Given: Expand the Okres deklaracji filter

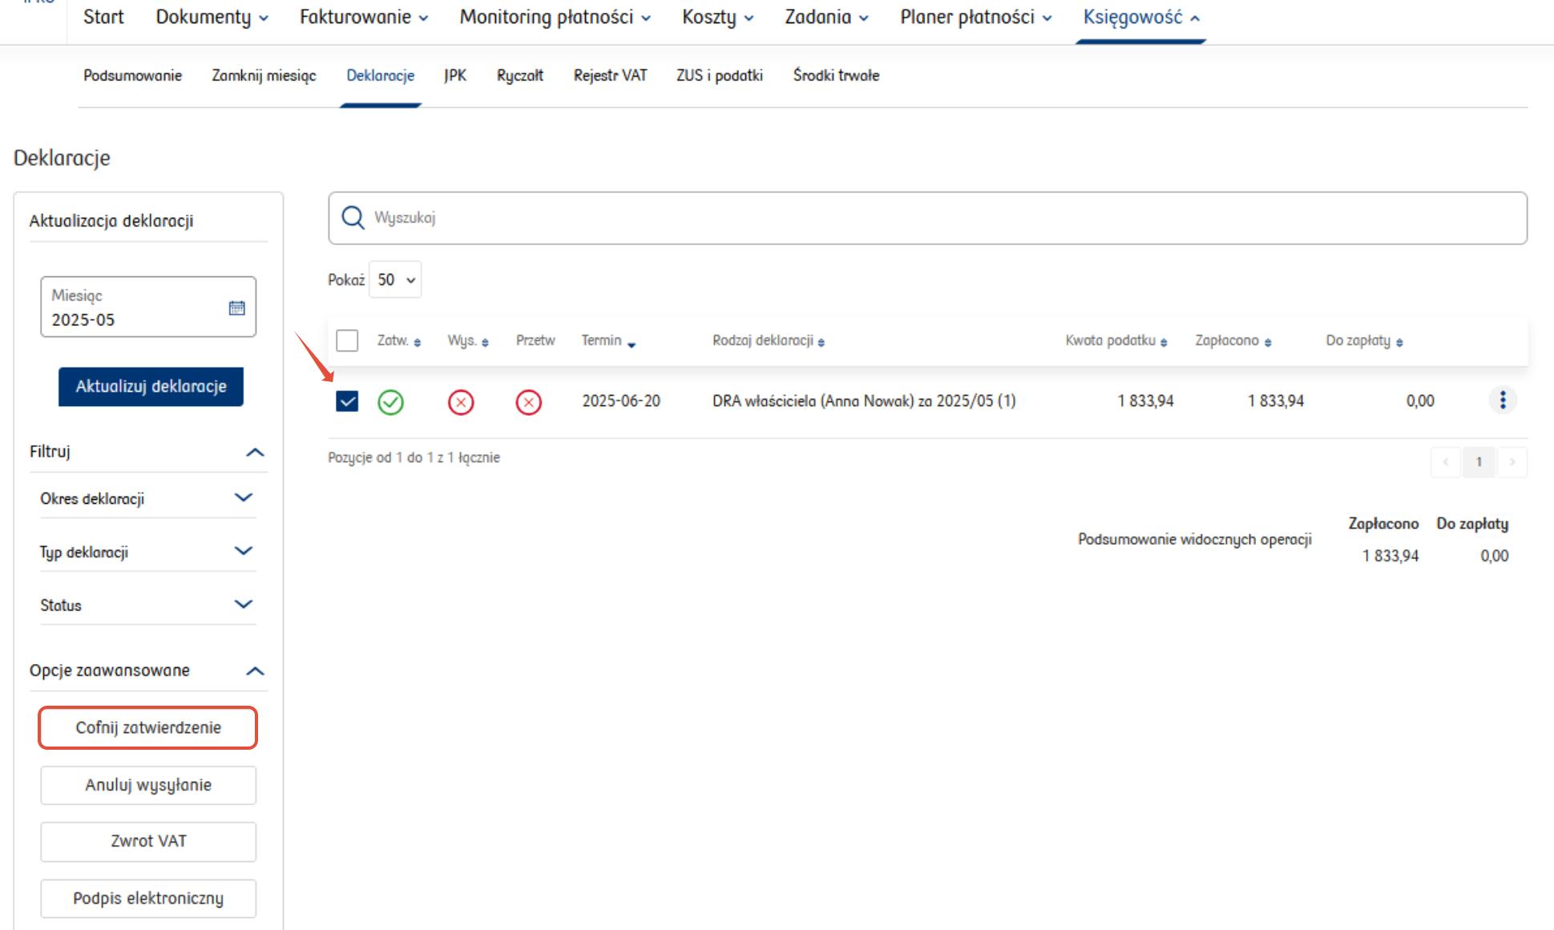Looking at the screenshot, I should point(243,498).
